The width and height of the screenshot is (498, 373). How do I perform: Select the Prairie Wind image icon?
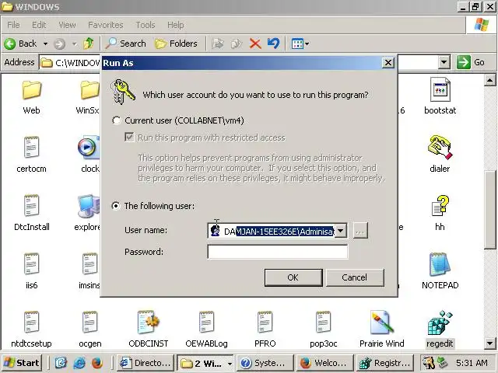382,322
